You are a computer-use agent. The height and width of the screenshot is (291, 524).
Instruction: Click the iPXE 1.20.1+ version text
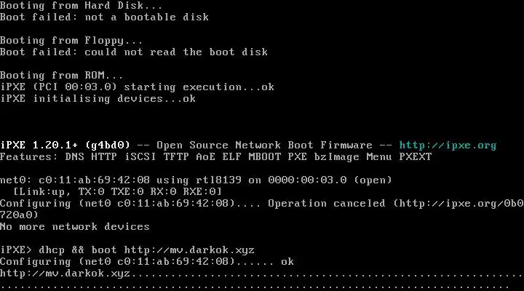tap(45, 145)
